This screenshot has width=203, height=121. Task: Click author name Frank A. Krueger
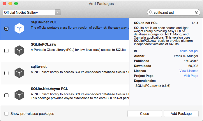pyautogui.click(x=186, y=56)
